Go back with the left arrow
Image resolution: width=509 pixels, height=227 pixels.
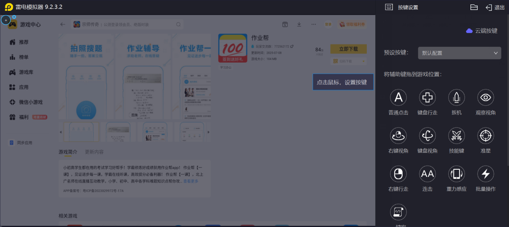[63, 24]
